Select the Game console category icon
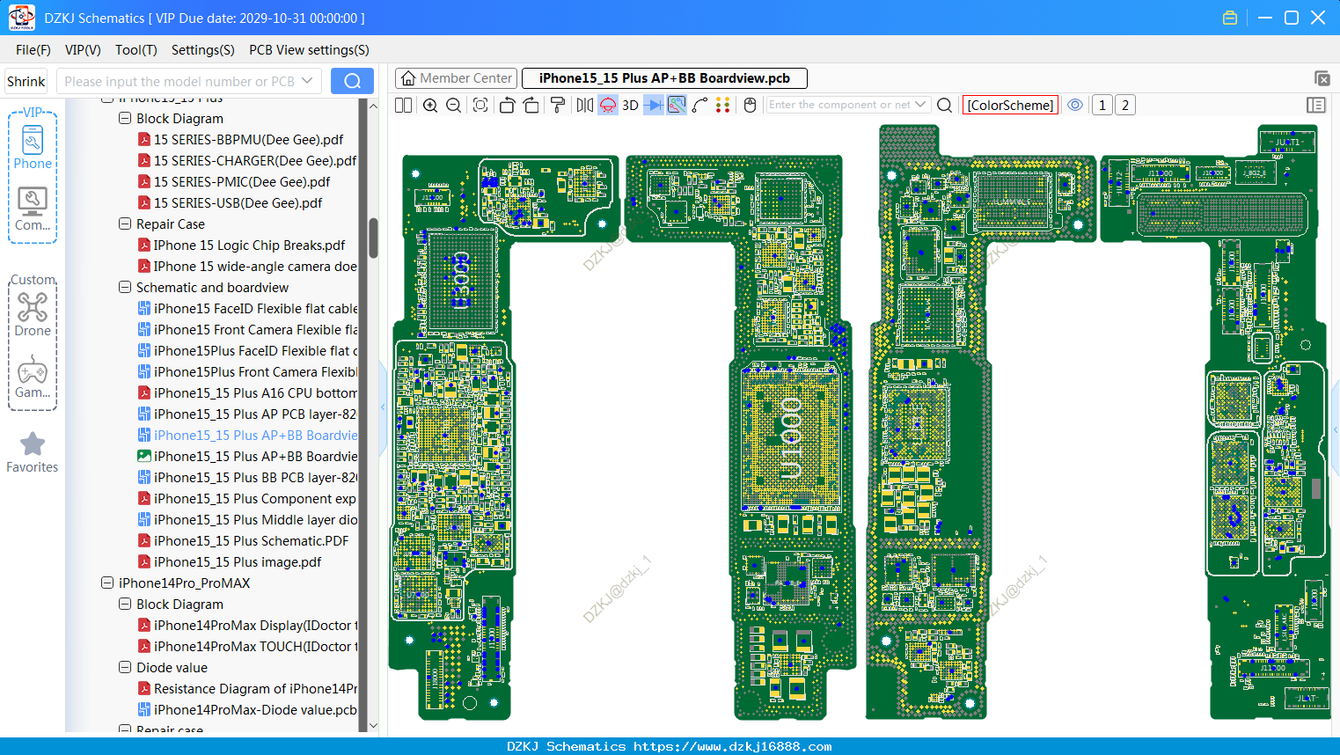The width and height of the screenshot is (1340, 755). pos(33,377)
